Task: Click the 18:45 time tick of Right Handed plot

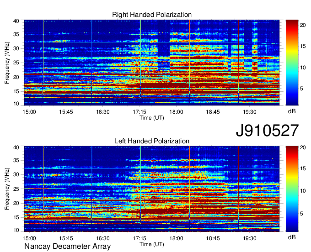Action: pyautogui.click(x=213, y=112)
